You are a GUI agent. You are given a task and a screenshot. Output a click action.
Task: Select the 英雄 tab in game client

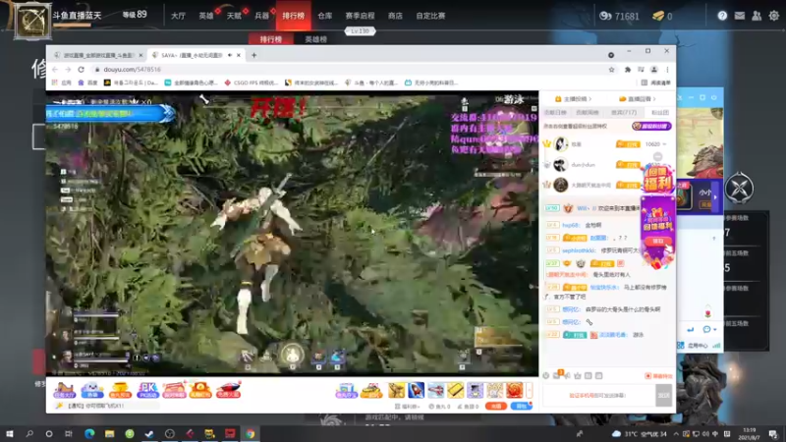(206, 16)
